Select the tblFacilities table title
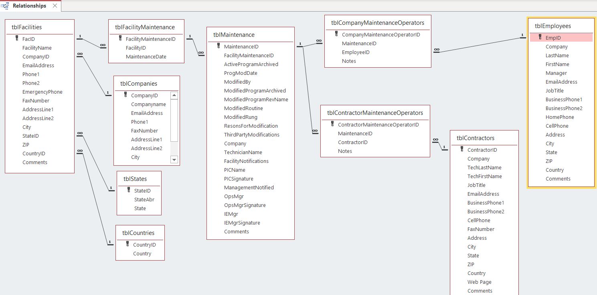The image size is (597, 295). [27, 27]
